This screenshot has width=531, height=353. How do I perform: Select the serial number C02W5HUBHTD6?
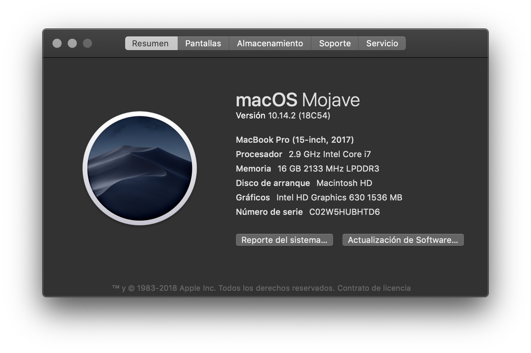344,212
